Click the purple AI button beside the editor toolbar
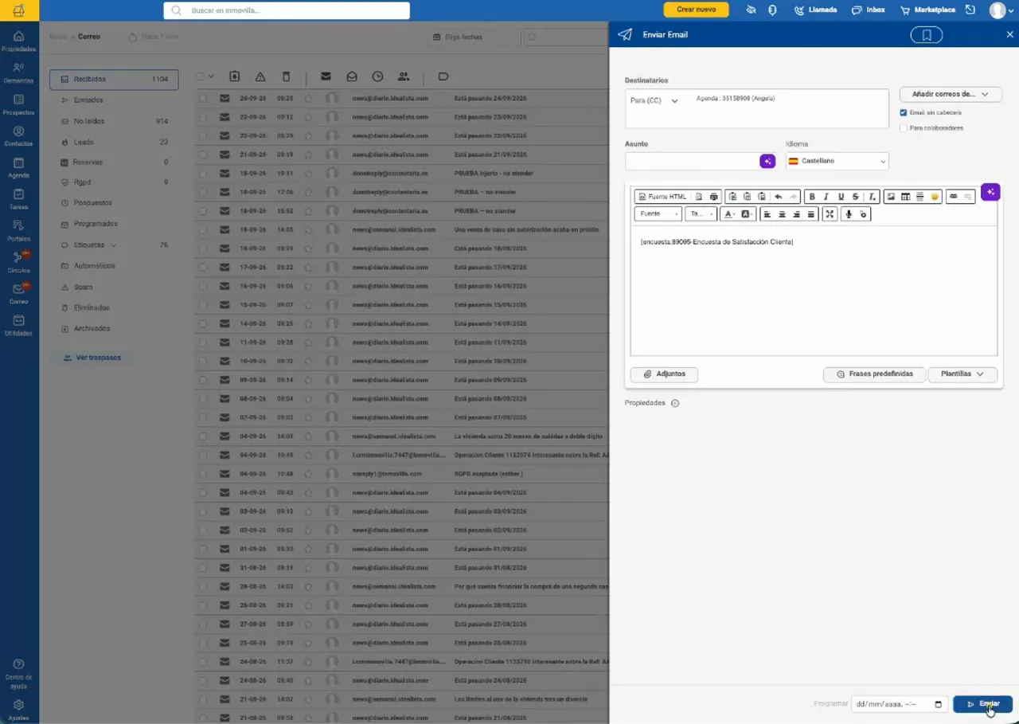Image resolution: width=1019 pixels, height=724 pixels. (990, 192)
